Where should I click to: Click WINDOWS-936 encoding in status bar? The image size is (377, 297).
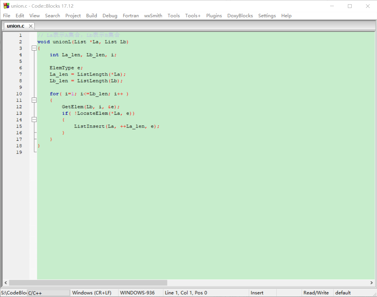point(138,293)
